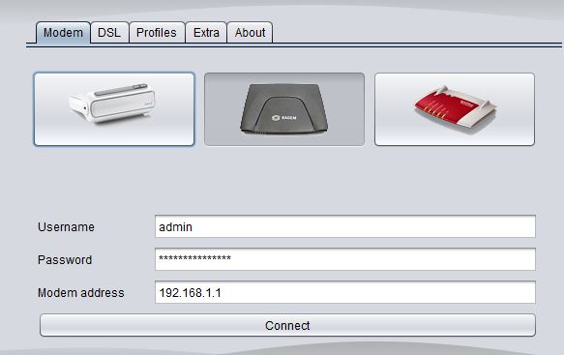Choose the black Sagem modem

[x=284, y=109]
